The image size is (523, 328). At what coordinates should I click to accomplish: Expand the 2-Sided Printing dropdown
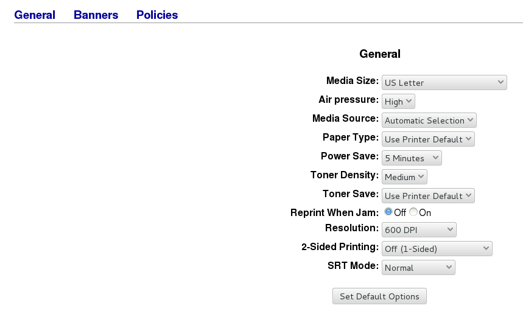(437, 249)
